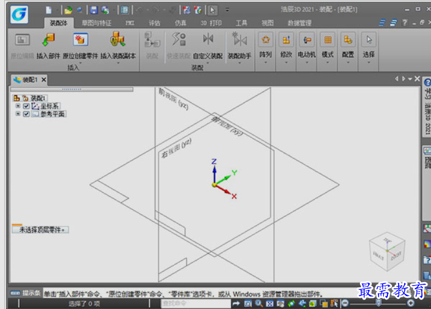Click the 原位创建零件 create part in place icon
431x309 pixels.
[80, 39]
